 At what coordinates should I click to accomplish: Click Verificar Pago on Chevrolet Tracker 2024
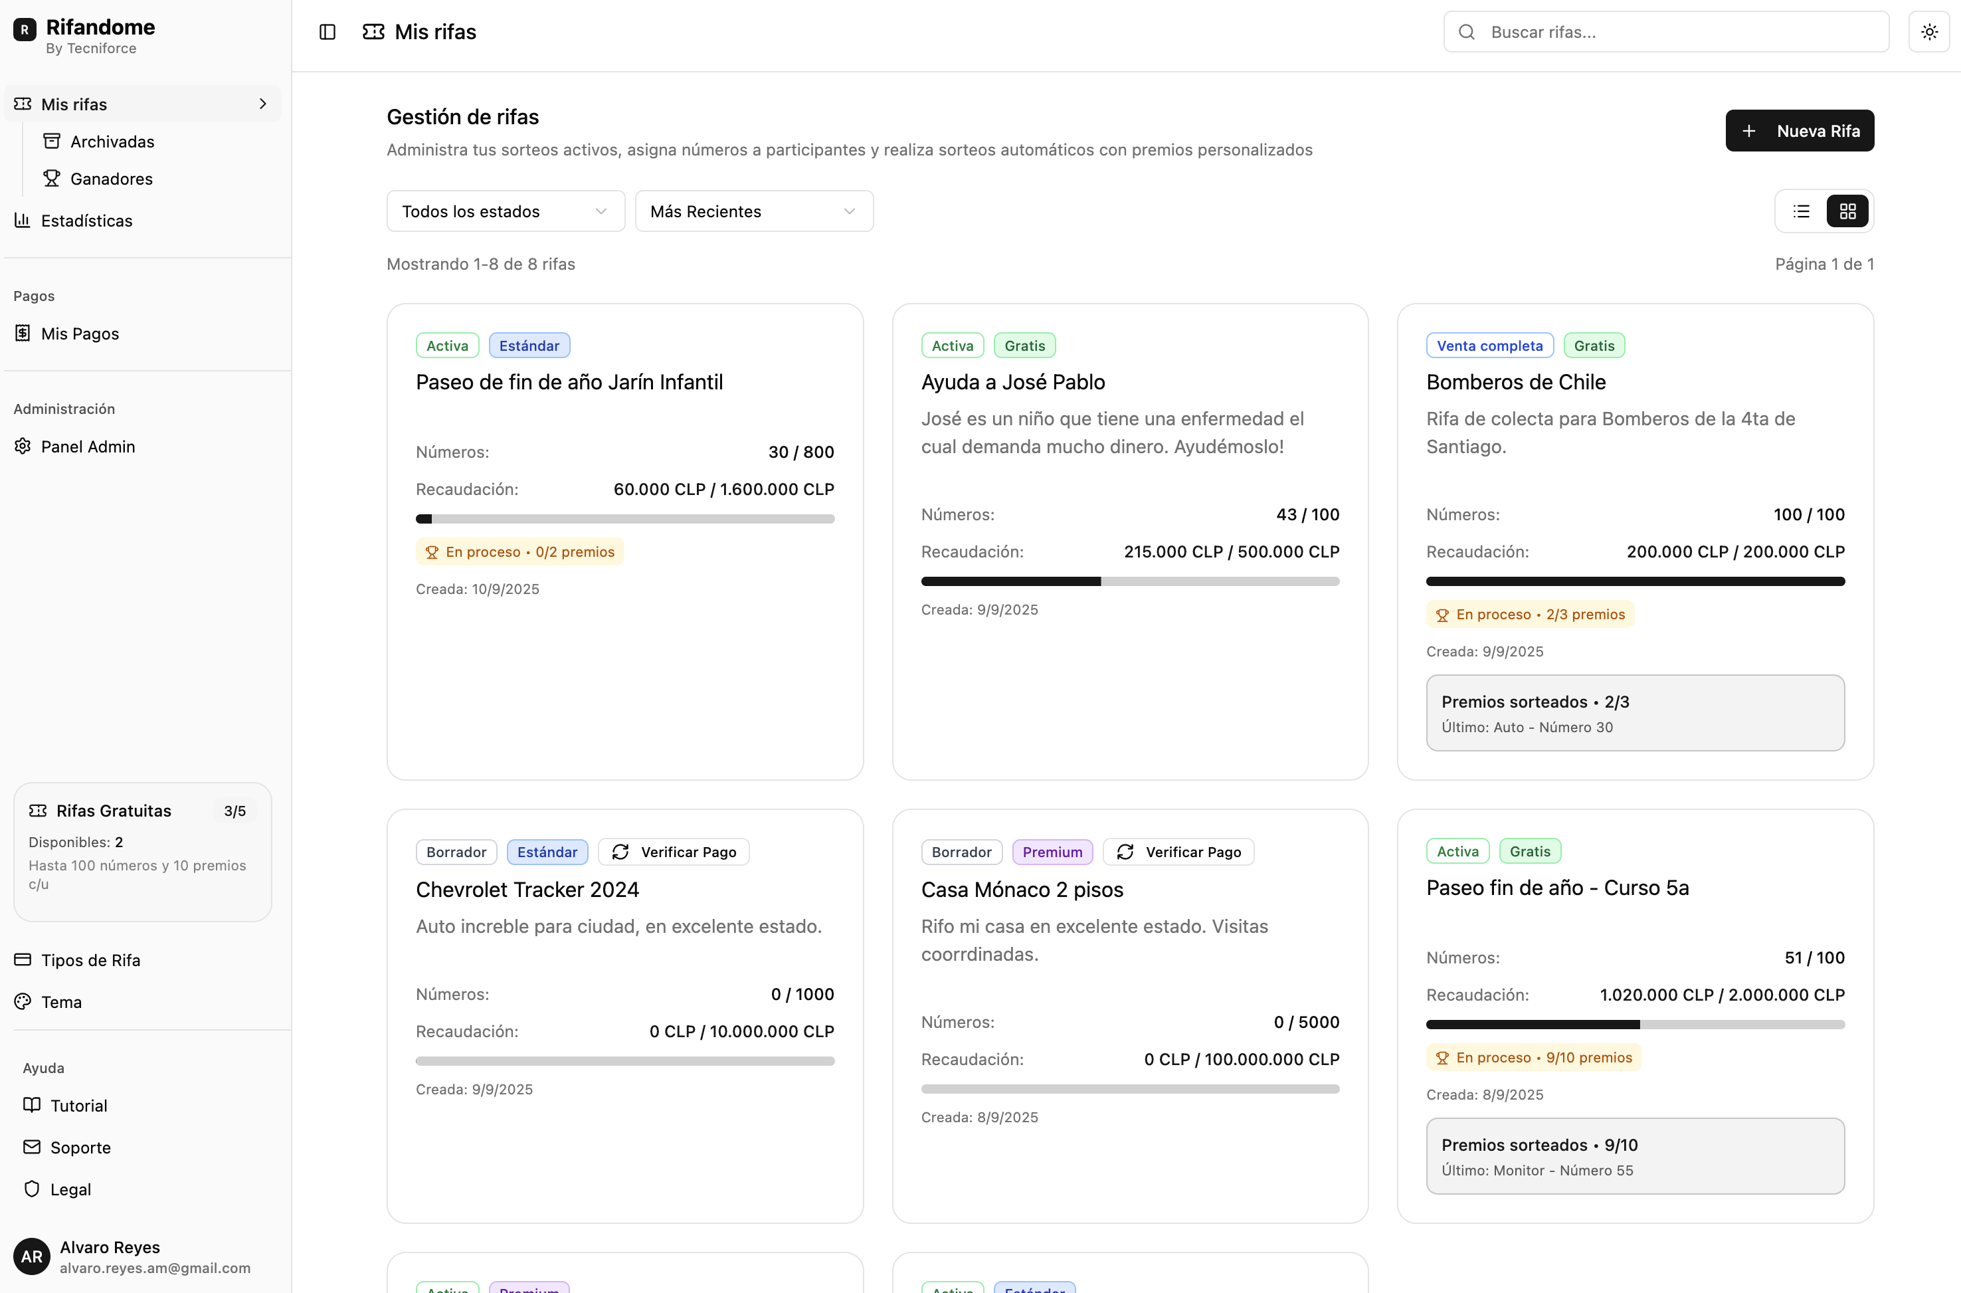click(x=674, y=852)
